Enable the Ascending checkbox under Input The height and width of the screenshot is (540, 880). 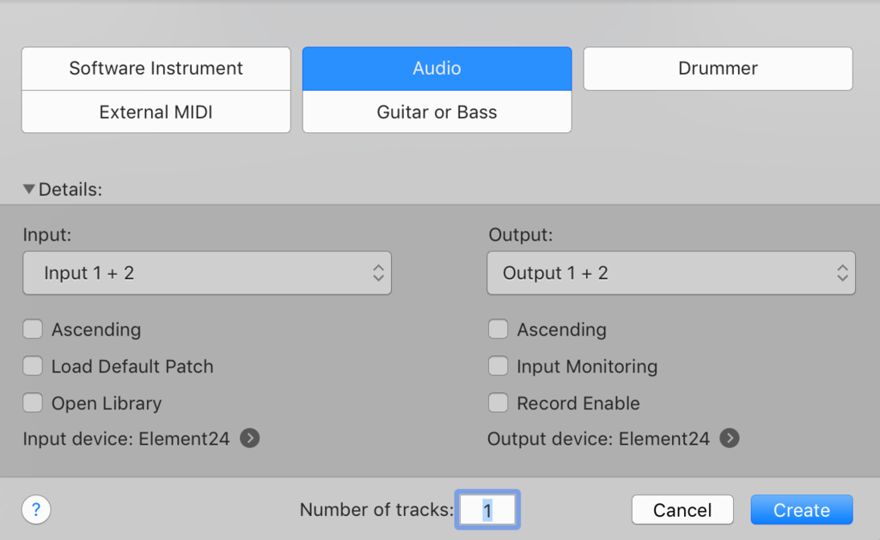(33, 330)
